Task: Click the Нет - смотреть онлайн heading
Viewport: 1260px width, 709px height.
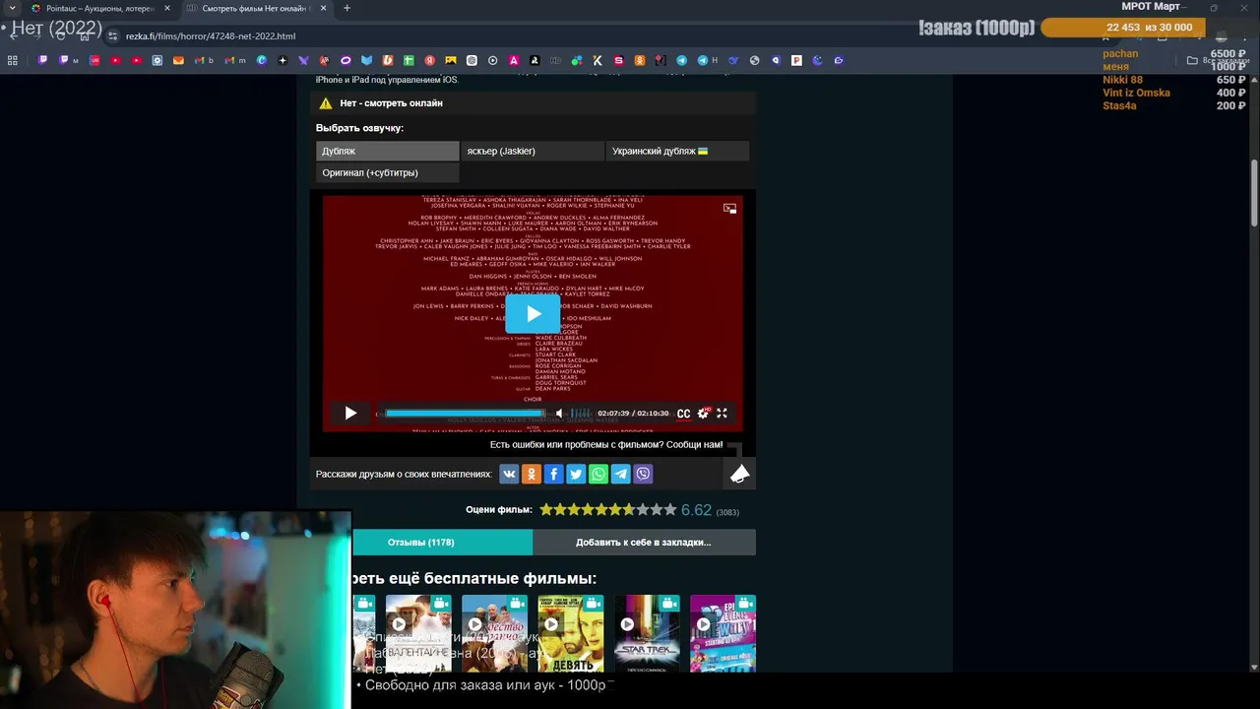Action: coord(391,103)
